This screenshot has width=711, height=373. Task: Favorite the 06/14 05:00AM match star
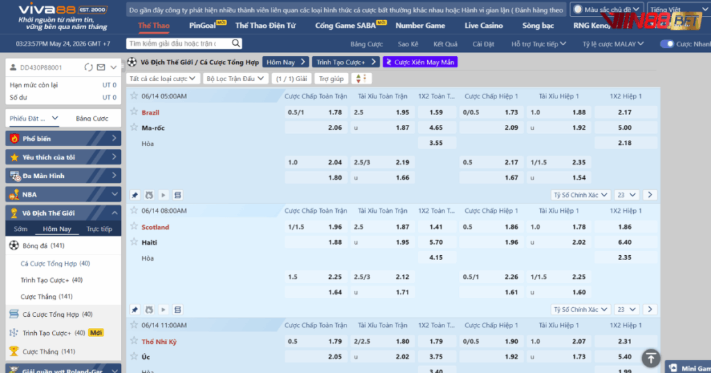(134, 96)
